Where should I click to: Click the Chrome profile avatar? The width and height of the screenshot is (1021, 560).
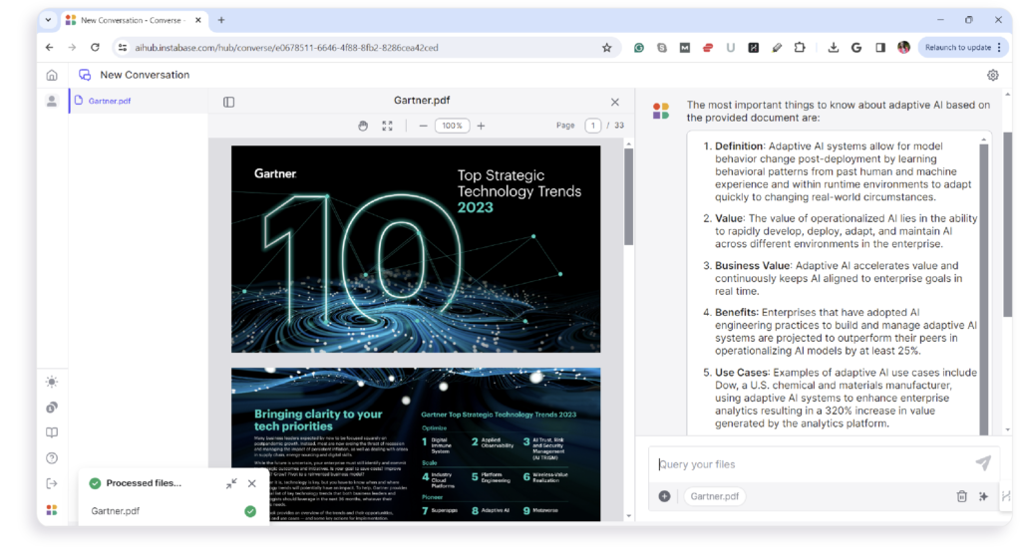(x=903, y=48)
